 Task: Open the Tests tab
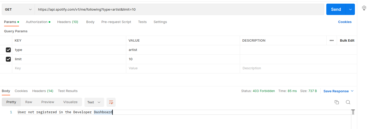142,22
